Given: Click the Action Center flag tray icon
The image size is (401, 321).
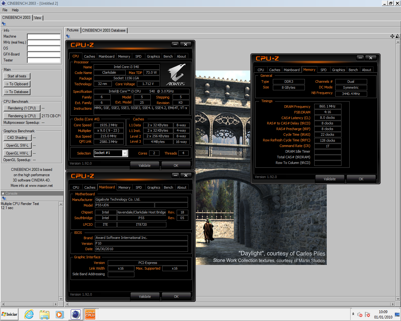Looking at the screenshot, I should coord(367,314).
